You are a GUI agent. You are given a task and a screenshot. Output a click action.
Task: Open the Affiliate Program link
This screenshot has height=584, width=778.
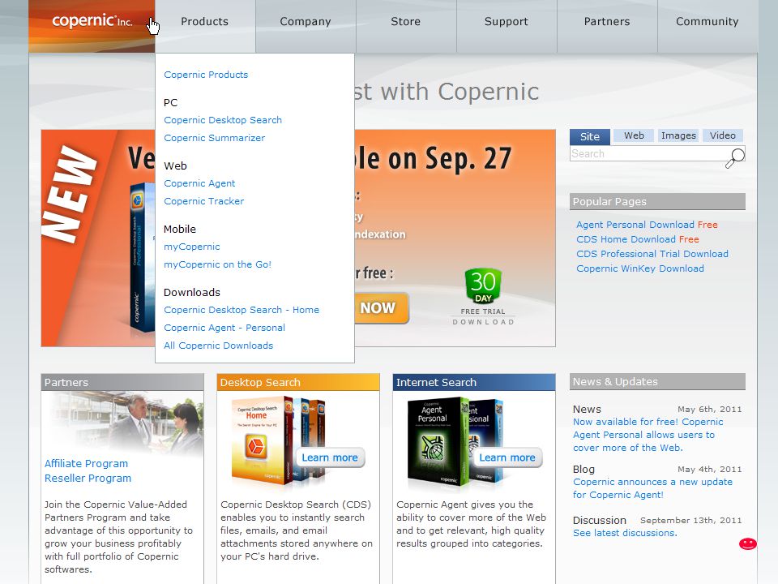87,463
